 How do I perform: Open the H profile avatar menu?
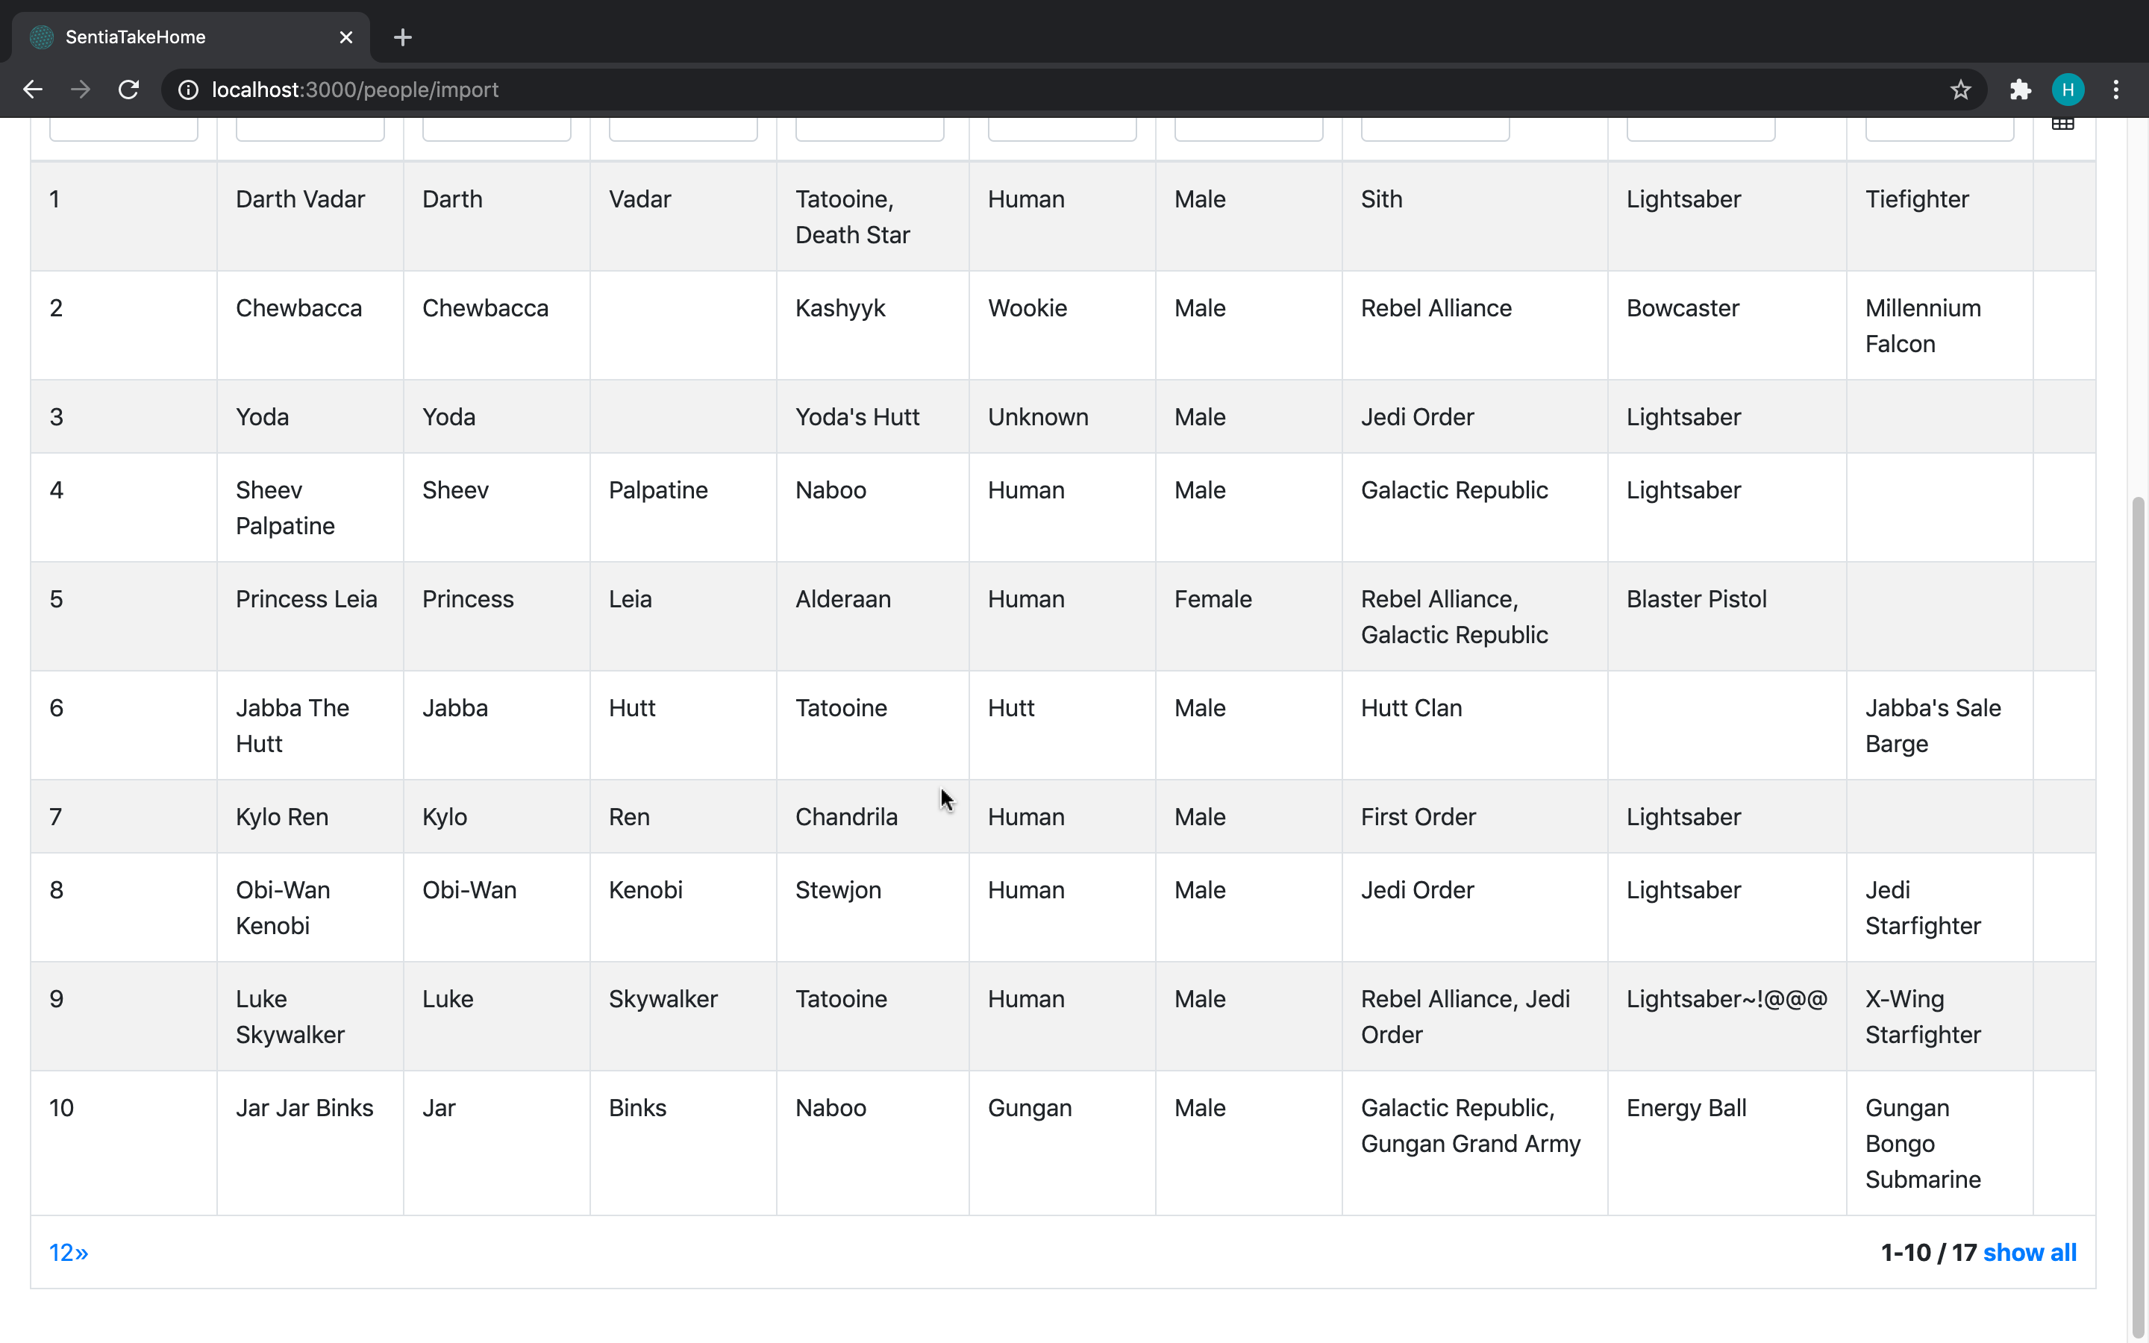pyautogui.click(x=2068, y=90)
